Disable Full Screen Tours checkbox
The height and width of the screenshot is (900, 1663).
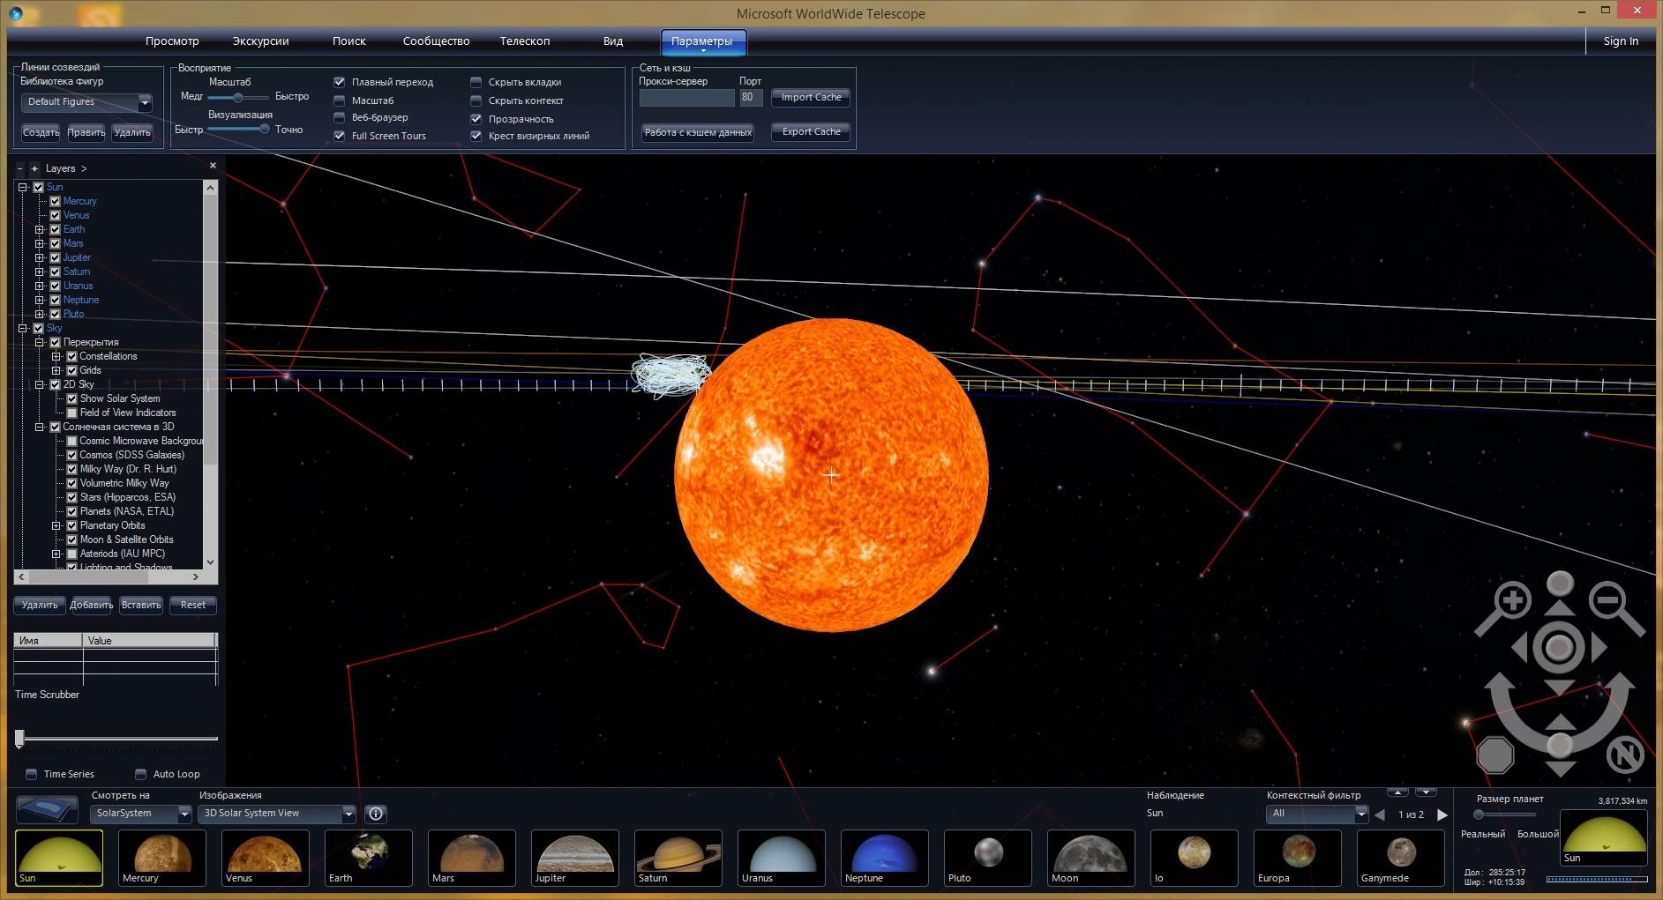(340, 136)
